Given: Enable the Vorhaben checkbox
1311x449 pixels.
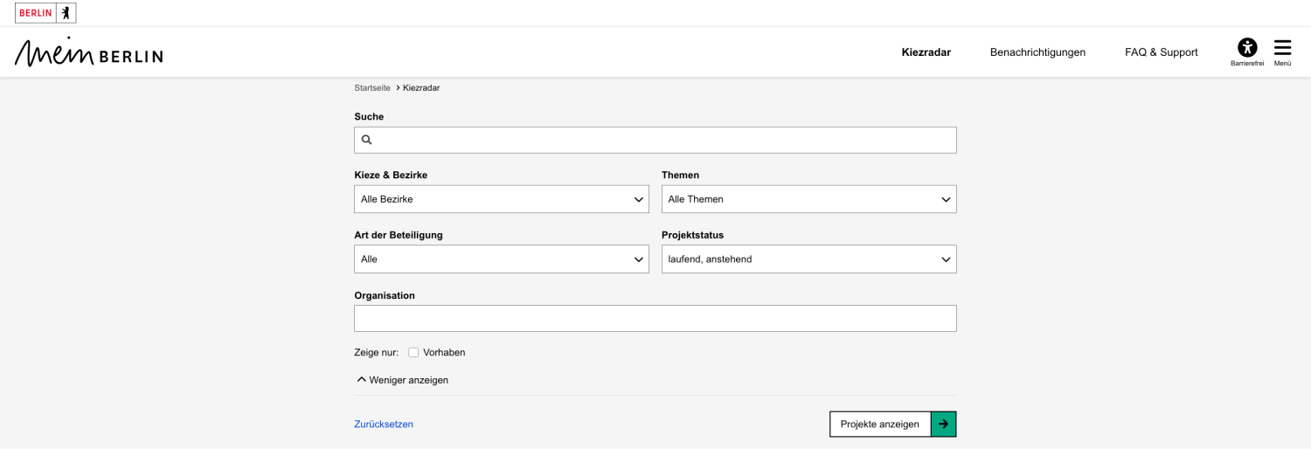Looking at the screenshot, I should tap(413, 353).
